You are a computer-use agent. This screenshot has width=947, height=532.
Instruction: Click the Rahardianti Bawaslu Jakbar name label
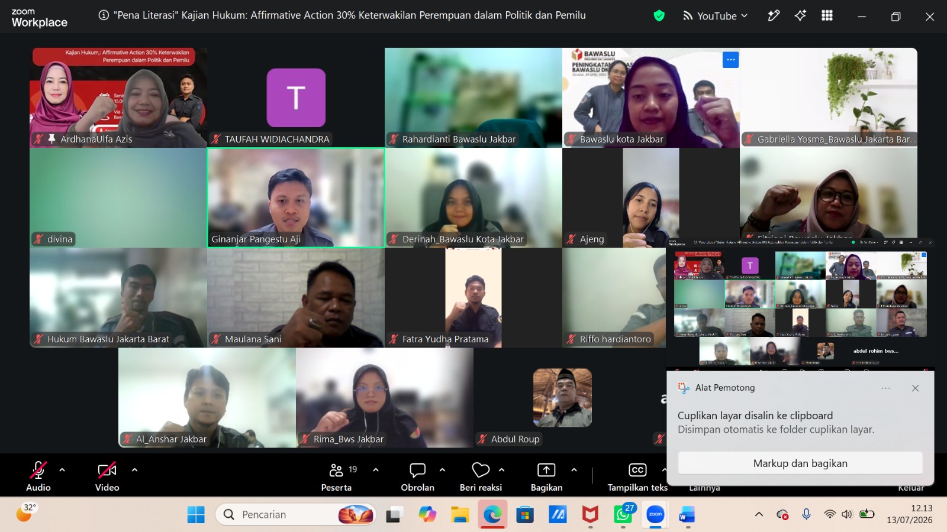459,140
